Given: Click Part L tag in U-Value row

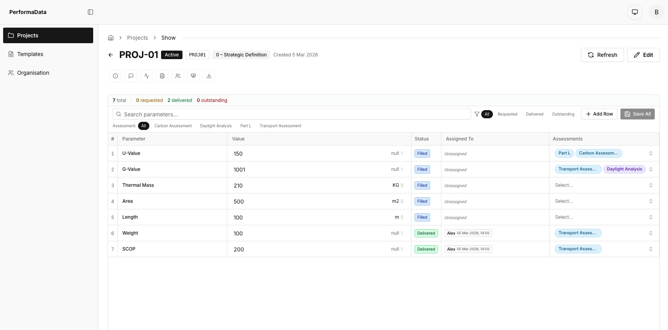Looking at the screenshot, I should tap(564, 153).
